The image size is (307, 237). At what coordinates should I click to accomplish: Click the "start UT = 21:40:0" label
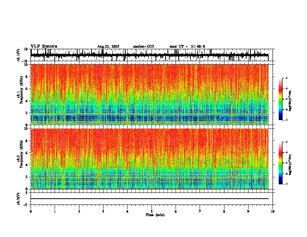(x=187, y=46)
